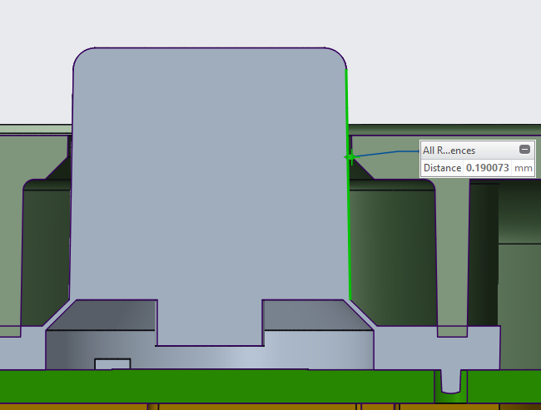Select the dark green cavity right of plunger
The width and height of the screenshot is (541, 410).
(391, 249)
